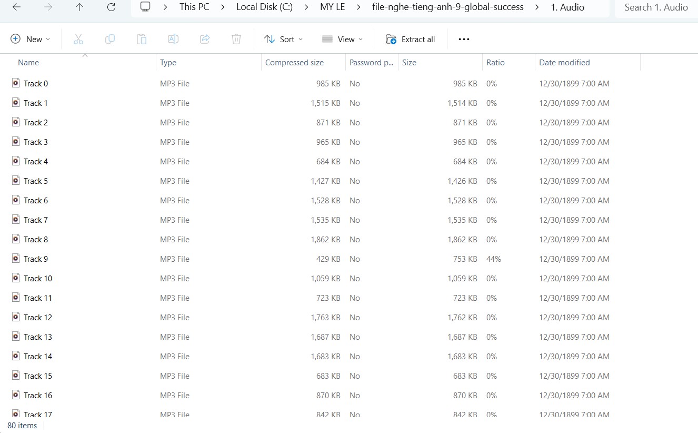Open the See more ellipsis menu
Viewport: 698px width, 433px height.
(463, 38)
